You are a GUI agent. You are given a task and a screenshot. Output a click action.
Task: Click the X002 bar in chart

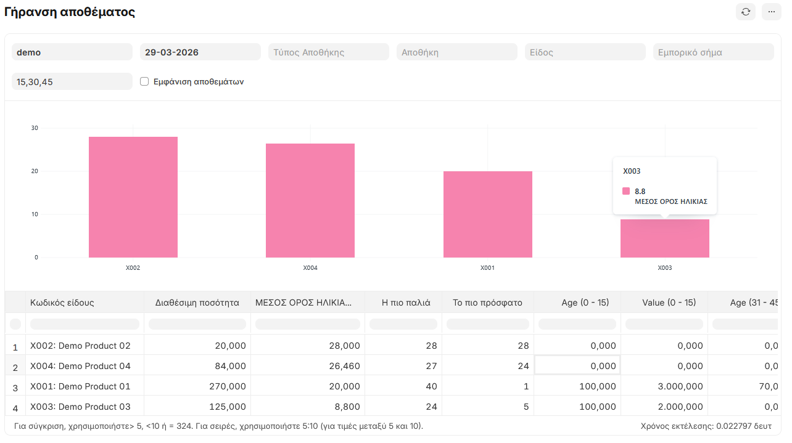[133, 197]
